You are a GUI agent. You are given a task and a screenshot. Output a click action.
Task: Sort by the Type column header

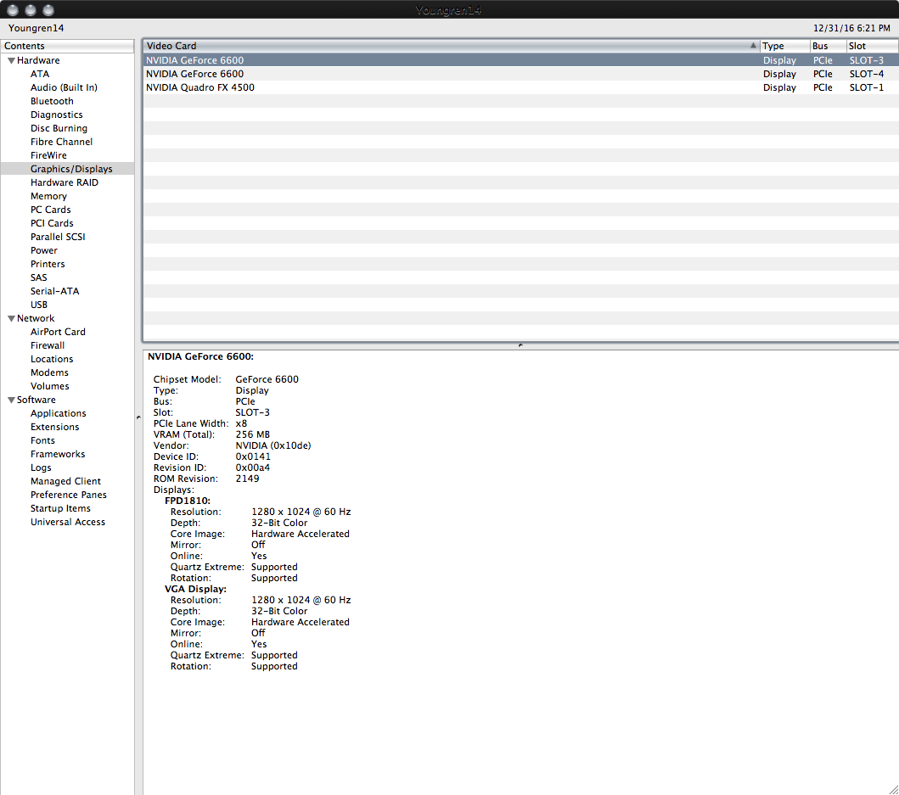(x=785, y=46)
